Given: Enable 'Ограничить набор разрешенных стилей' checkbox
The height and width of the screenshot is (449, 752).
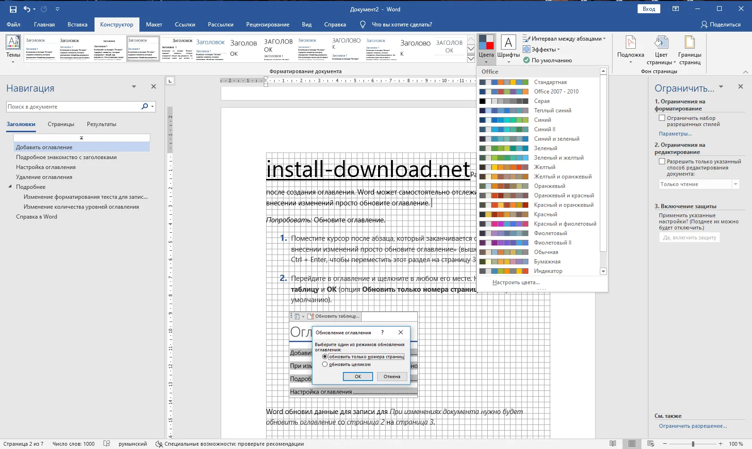Looking at the screenshot, I should click(x=662, y=118).
